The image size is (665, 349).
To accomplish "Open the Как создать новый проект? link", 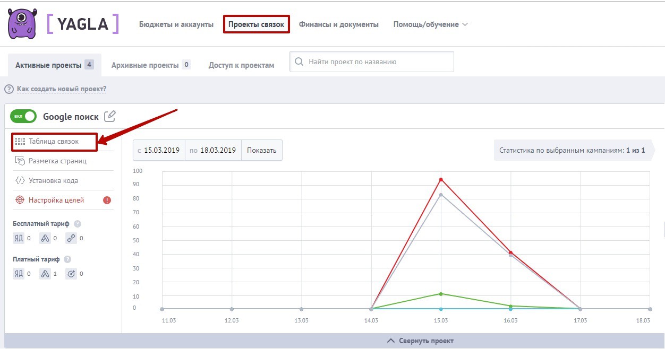I will 61,89.
